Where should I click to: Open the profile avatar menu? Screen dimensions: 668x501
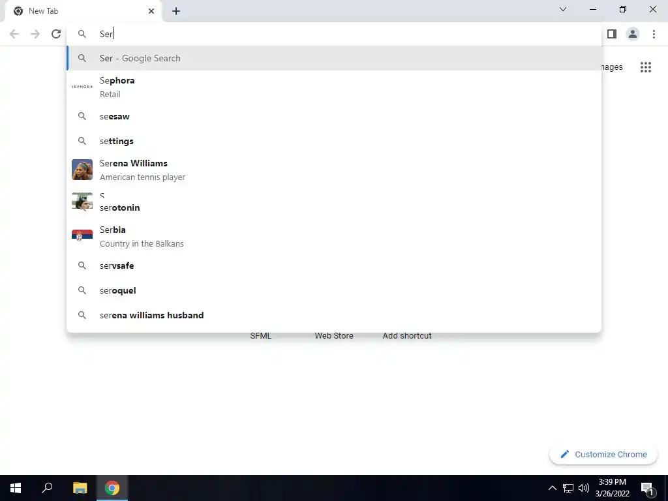click(633, 34)
